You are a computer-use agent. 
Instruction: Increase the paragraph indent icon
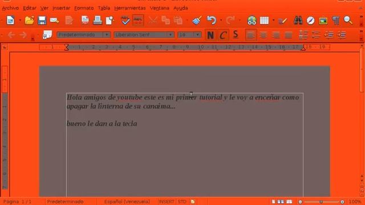click(x=341, y=35)
